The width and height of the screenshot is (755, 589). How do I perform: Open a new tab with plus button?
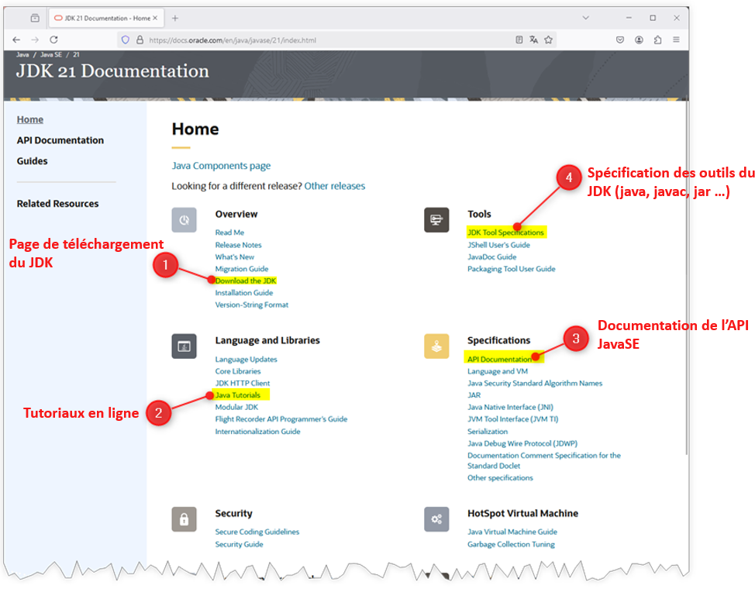click(x=174, y=18)
